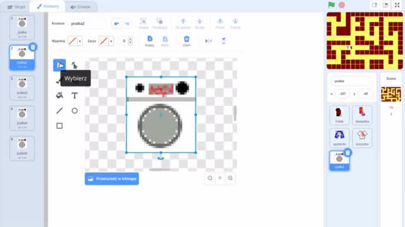This screenshot has height=227, width=405.
Task: Click the rotation handle below the selection
Action: pos(161,158)
